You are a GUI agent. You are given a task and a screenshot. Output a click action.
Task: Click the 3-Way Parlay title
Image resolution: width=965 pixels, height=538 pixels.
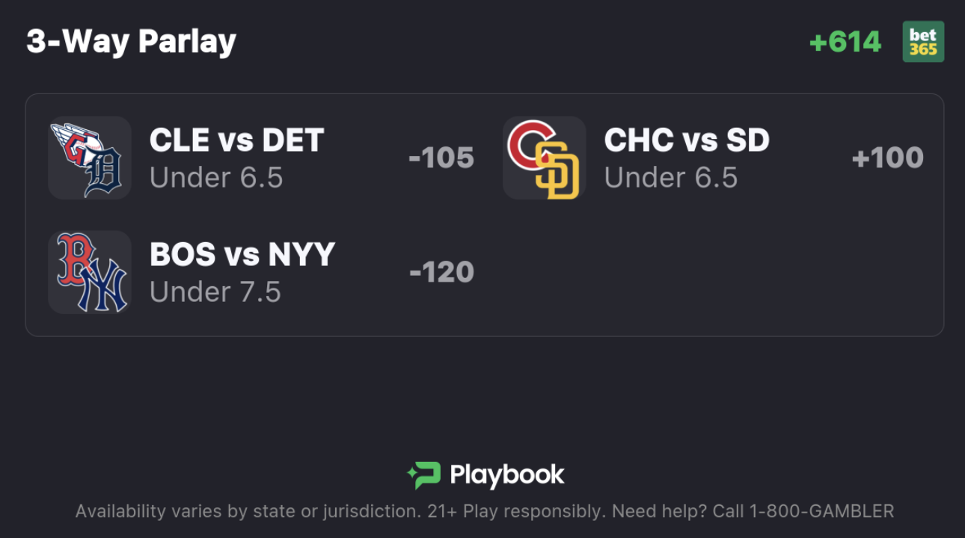pyautogui.click(x=131, y=42)
